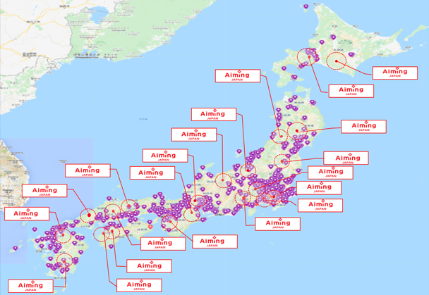Viewport: 429px width, 295px height.
Task: Select the purple marker just east of the eastern Hokkaido circle
Action: [352, 55]
